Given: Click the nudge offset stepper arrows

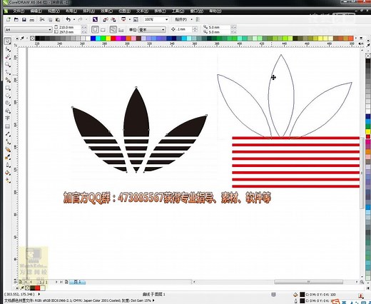Looking at the screenshot, I should pyautogui.click(x=195, y=29).
